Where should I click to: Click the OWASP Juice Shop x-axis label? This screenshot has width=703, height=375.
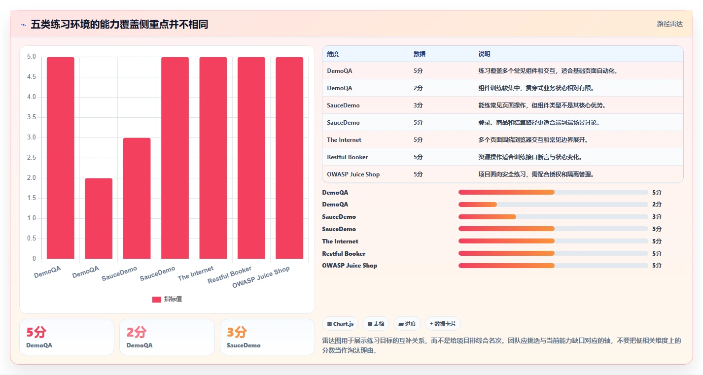[261, 277]
